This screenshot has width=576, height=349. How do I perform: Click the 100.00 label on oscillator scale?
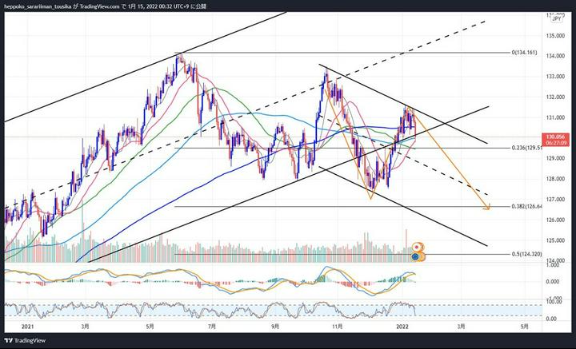[554, 302]
